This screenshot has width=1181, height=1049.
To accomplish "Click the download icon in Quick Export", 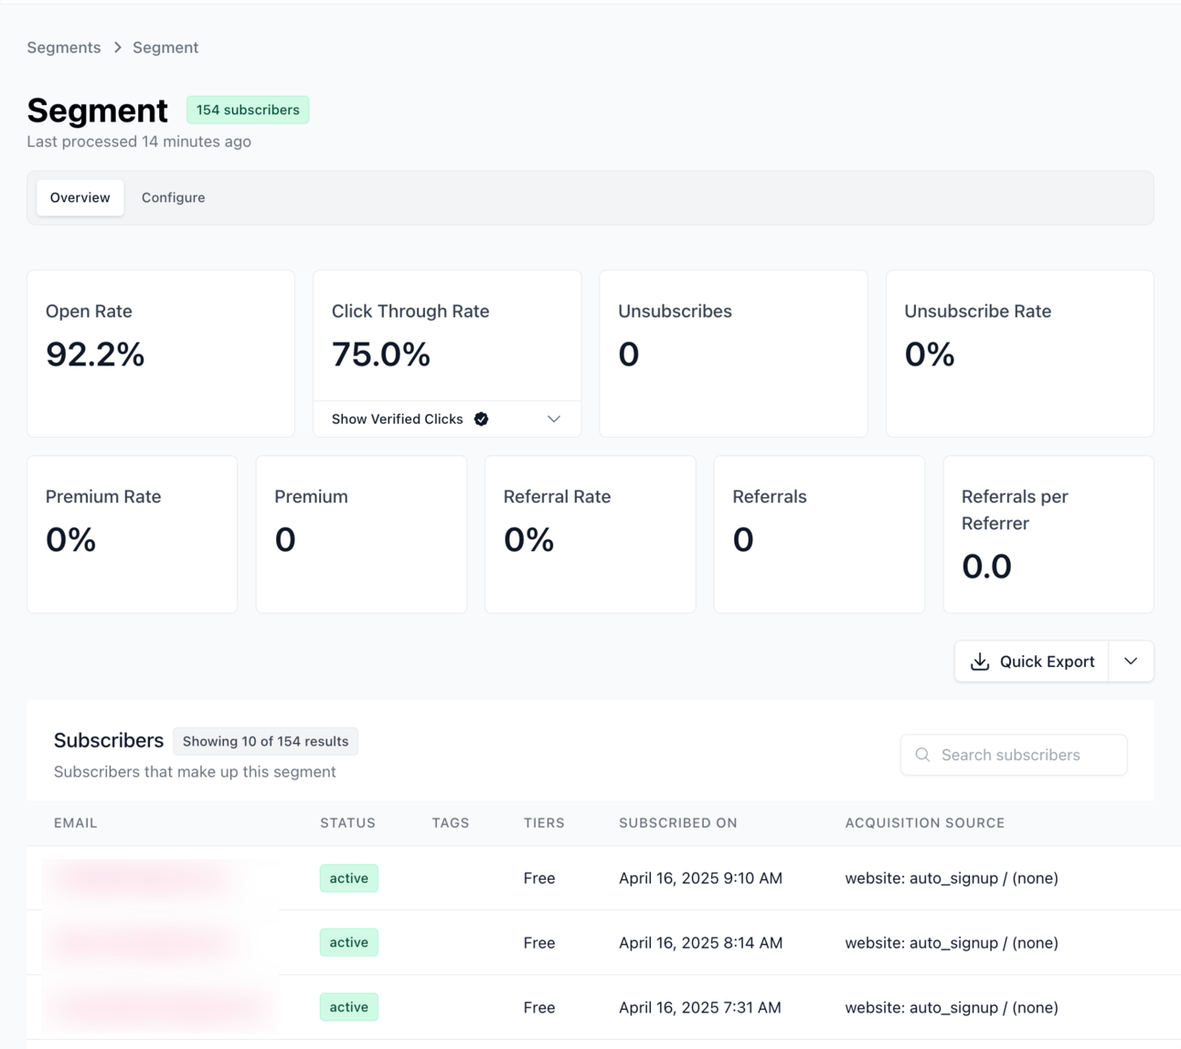I will point(980,662).
